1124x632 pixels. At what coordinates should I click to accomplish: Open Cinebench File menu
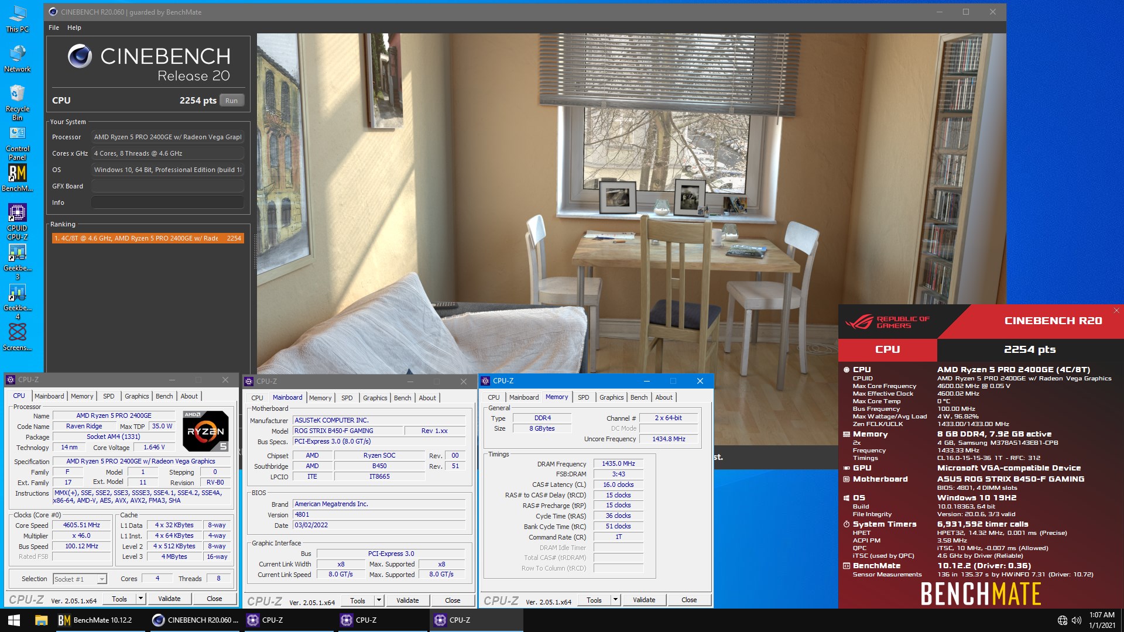(x=54, y=28)
